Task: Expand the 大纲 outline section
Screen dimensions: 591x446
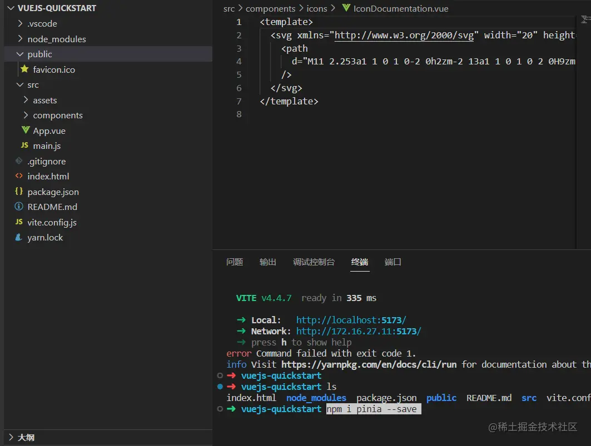Action: pyautogui.click(x=11, y=437)
